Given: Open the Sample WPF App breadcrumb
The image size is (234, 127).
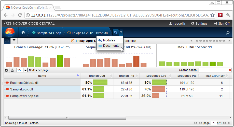Looking at the screenshot, I should point(47,33).
